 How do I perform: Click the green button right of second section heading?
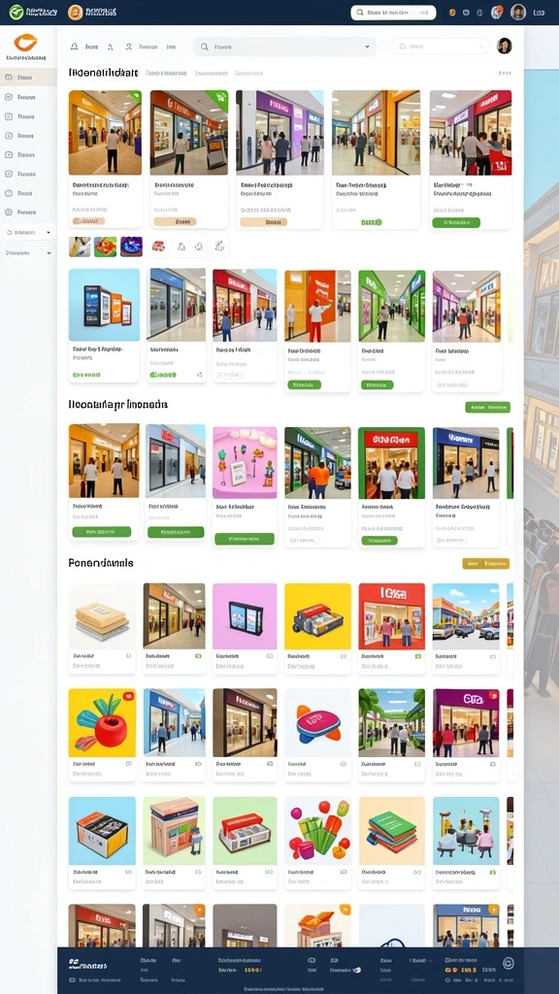(487, 407)
